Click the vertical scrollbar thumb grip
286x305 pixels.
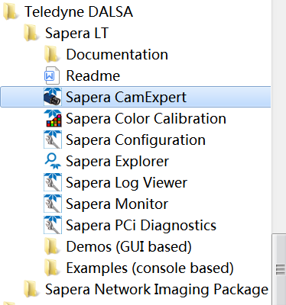pyautogui.click(x=281, y=270)
